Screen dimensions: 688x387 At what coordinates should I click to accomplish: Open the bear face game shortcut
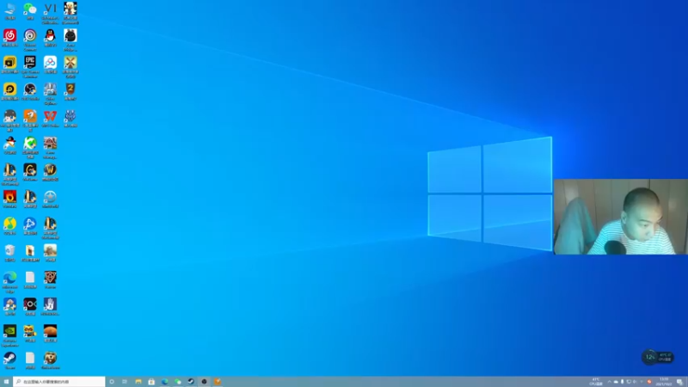coord(50,359)
